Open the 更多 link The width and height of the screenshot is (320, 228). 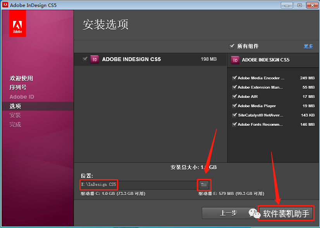(308, 46)
